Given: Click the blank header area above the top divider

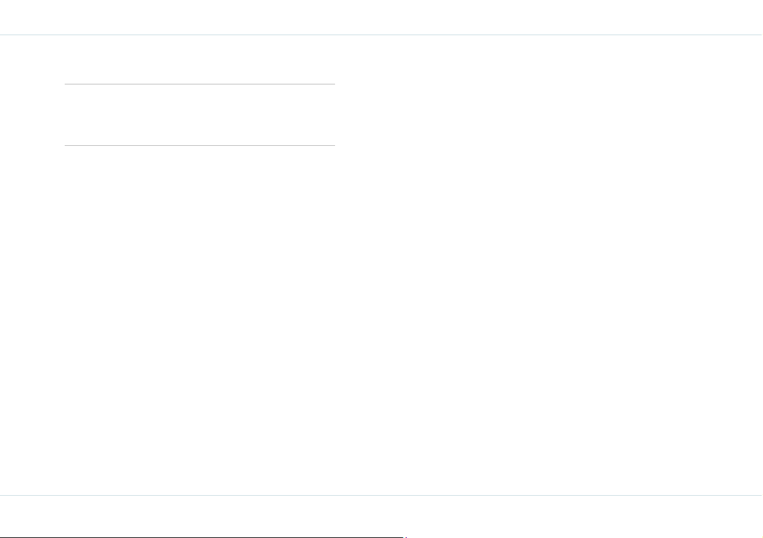Looking at the screenshot, I should [x=381, y=17].
